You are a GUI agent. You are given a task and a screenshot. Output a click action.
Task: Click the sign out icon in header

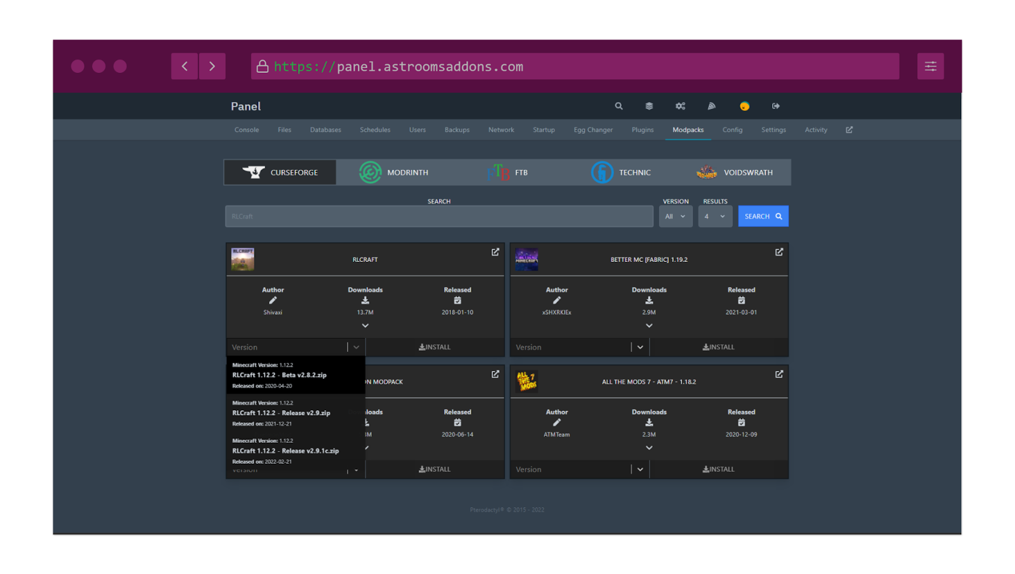(x=776, y=106)
